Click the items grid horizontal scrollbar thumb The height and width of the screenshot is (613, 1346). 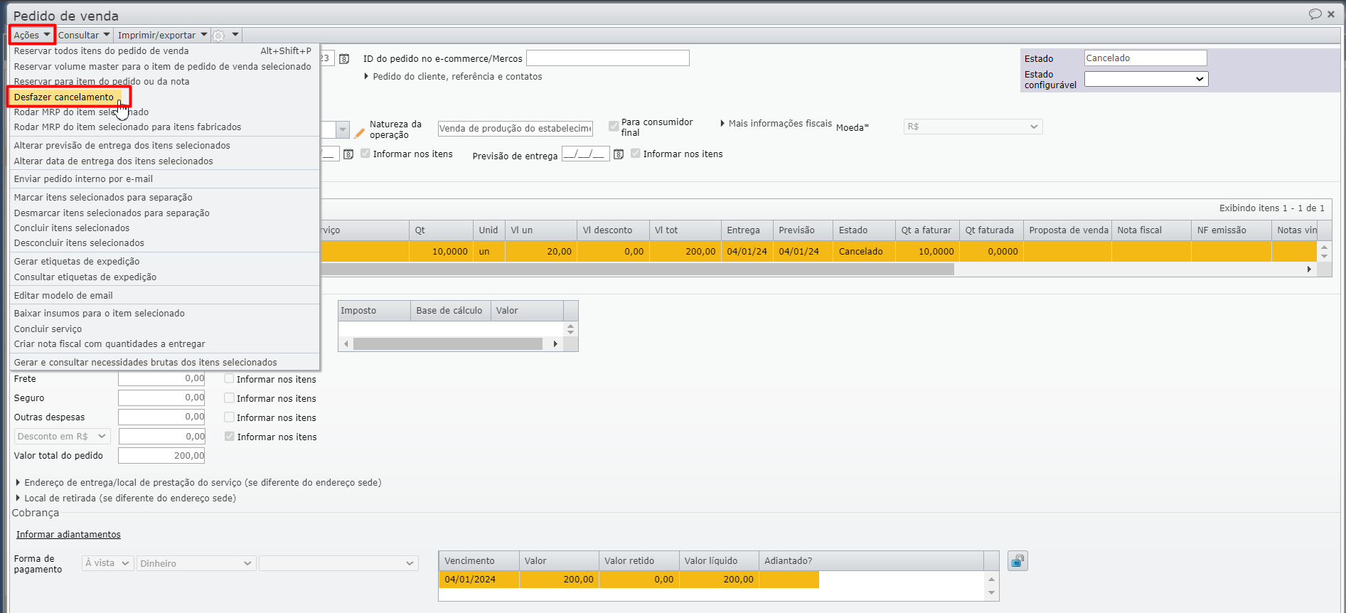[x=637, y=270]
